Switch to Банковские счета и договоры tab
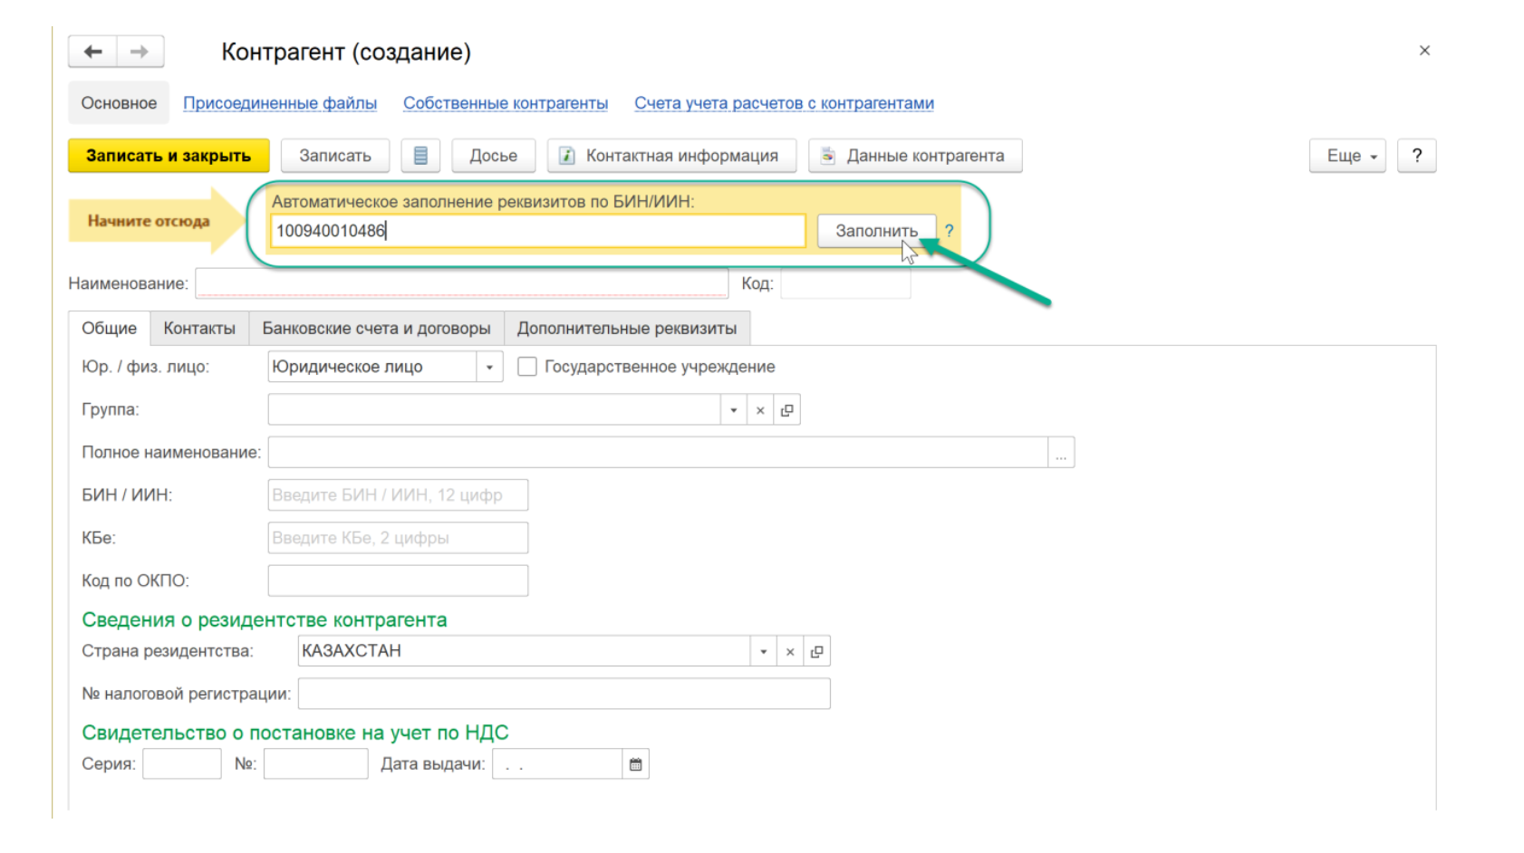The image size is (1524, 853). click(376, 329)
